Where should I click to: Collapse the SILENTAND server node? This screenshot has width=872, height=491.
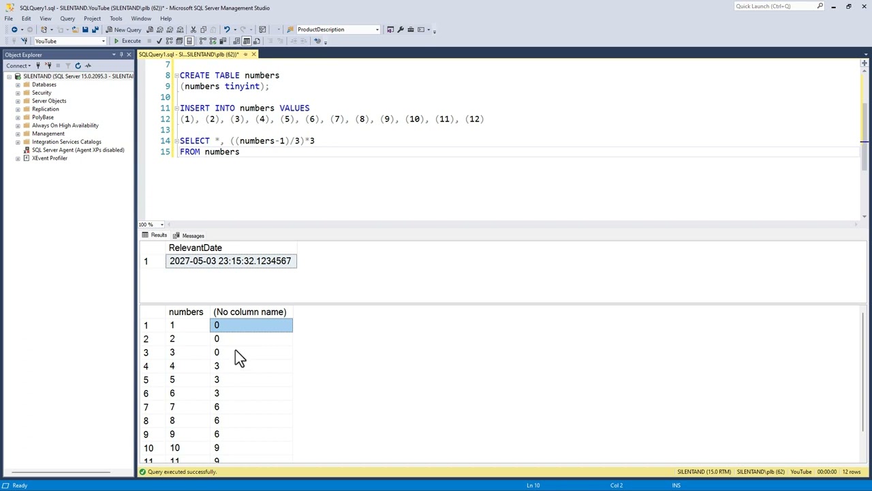pos(10,76)
